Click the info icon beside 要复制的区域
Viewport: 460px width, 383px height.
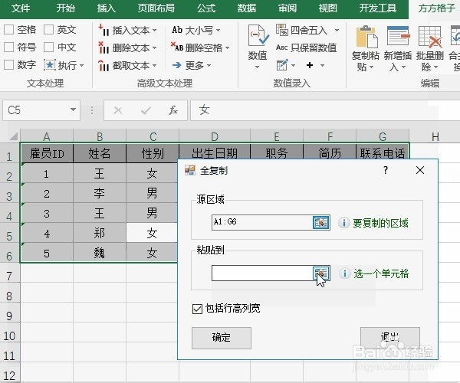[343, 223]
